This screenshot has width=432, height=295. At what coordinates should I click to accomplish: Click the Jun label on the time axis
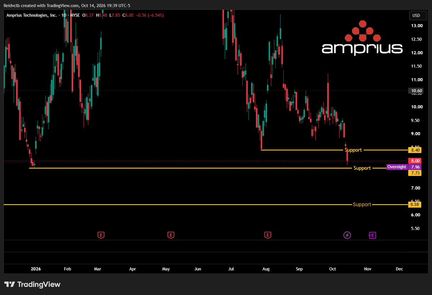198,269
